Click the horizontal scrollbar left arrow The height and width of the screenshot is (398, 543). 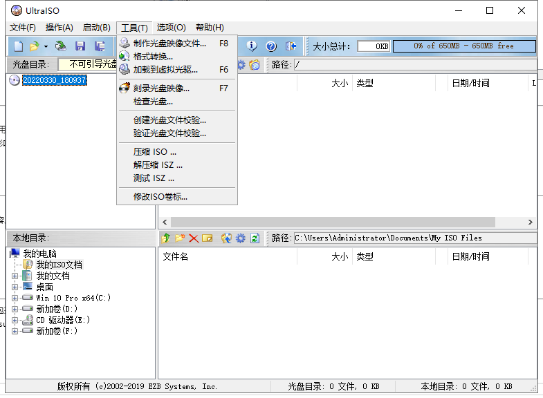pyautogui.click(x=165, y=222)
